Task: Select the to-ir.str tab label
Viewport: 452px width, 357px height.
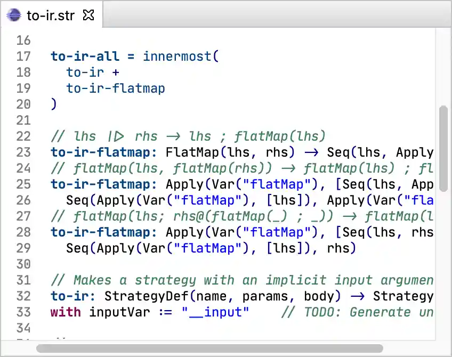Action: tap(51, 15)
